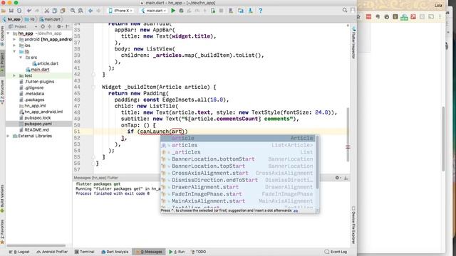The width and height of the screenshot is (456, 256).
Task: Click the Debug bug icon
Action: pos(181,11)
